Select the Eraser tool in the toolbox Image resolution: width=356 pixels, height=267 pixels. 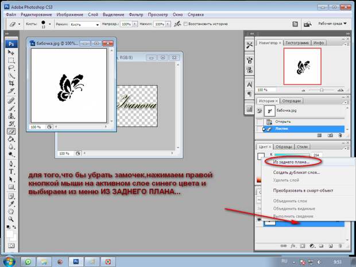[x=11, y=131]
